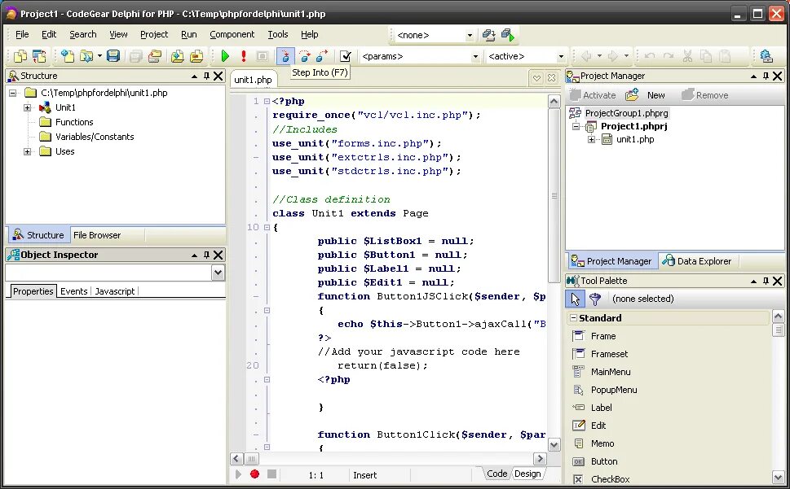Open the Project menu
Image resolution: width=790 pixels, height=489 pixels.
pos(154,34)
